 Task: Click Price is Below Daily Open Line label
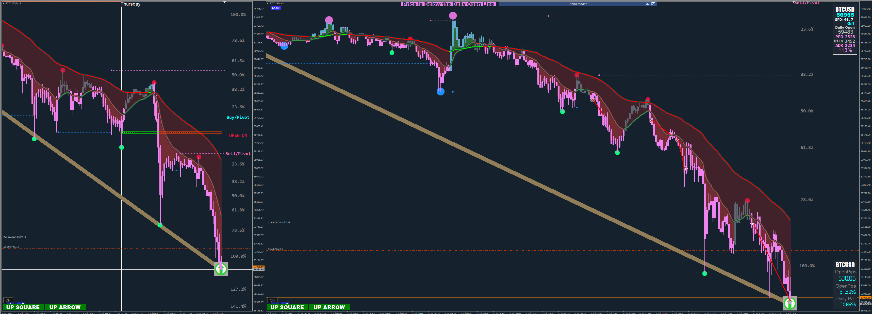coord(448,4)
